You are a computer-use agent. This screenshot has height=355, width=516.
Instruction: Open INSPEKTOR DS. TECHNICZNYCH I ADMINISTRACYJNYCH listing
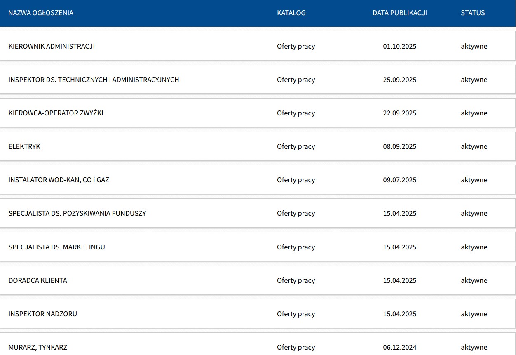click(94, 80)
